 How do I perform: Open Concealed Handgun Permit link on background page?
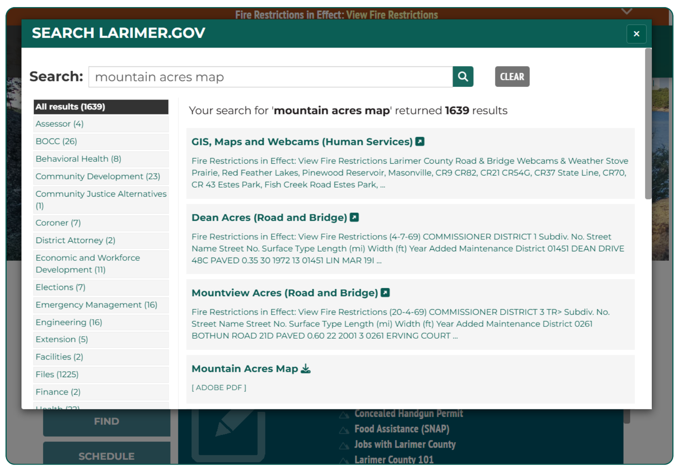click(x=409, y=413)
